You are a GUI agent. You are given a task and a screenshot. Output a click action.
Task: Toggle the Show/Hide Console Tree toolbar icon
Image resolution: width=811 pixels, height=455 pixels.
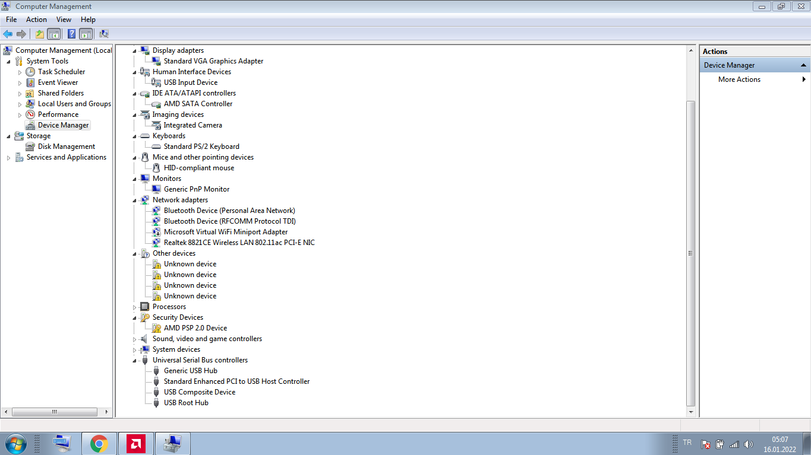pyautogui.click(x=53, y=34)
